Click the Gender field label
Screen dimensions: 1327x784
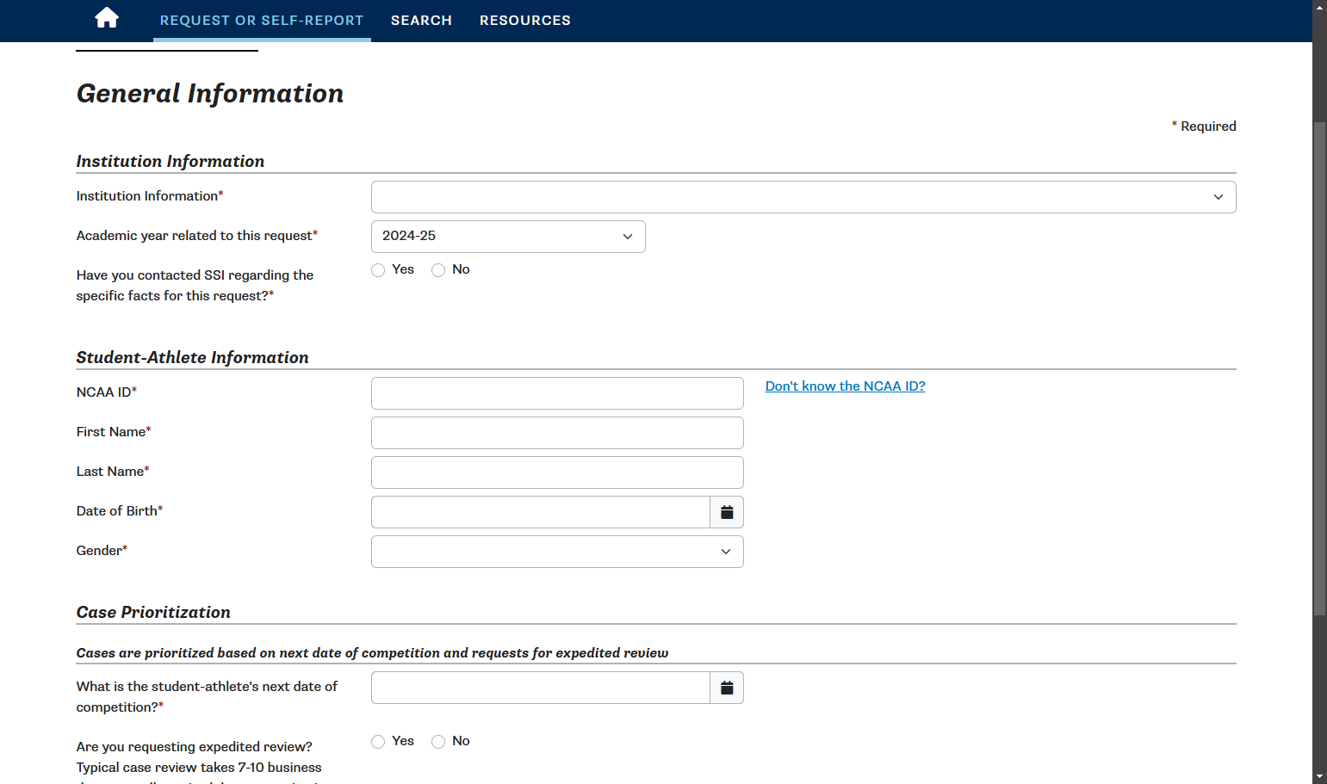[102, 551]
